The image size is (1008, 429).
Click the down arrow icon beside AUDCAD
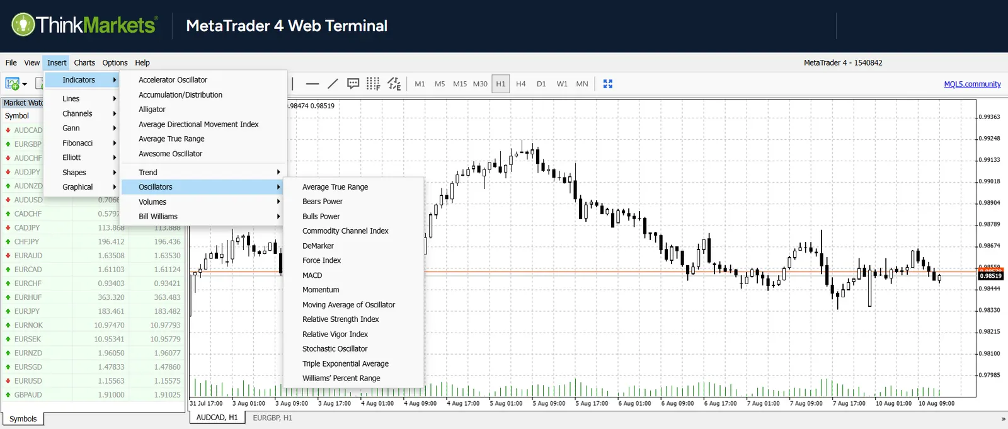click(8, 130)
